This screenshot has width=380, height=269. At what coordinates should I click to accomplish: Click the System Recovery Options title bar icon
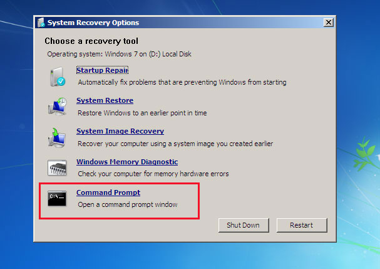(x=41, y=23)
